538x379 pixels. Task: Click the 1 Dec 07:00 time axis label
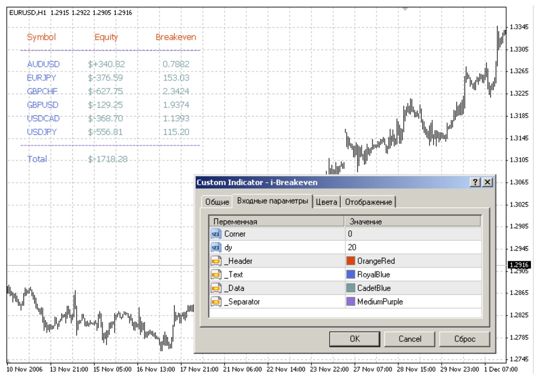501,369
